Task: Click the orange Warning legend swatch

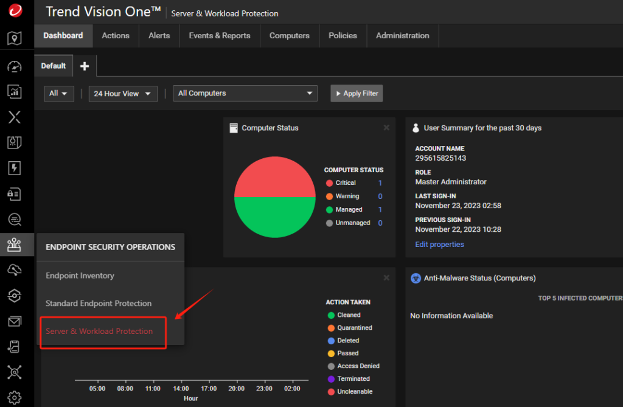Action: click(x=329, y=197)
